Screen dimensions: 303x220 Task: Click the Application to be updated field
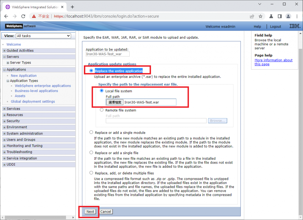point(107,54)
